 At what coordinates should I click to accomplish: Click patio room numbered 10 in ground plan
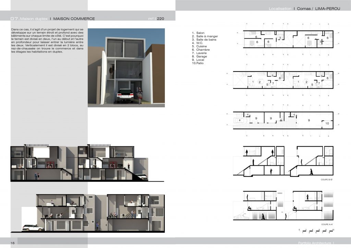coord(327,123)
